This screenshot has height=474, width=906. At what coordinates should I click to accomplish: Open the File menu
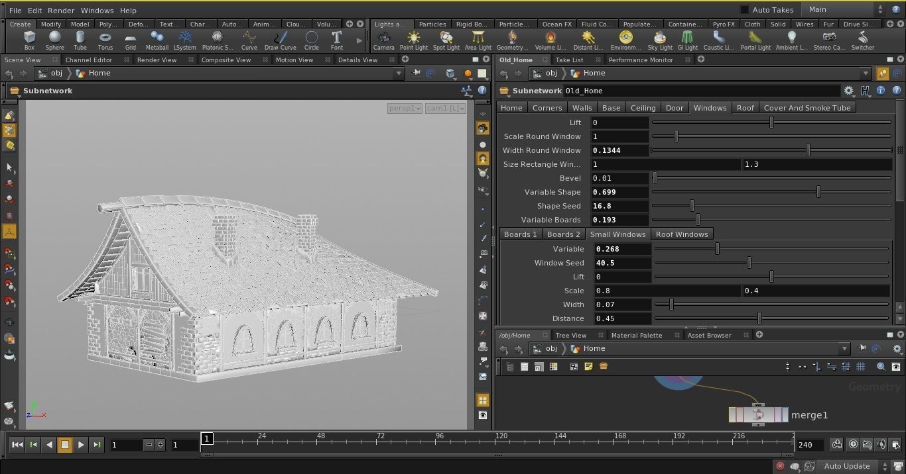pos(15,11)
